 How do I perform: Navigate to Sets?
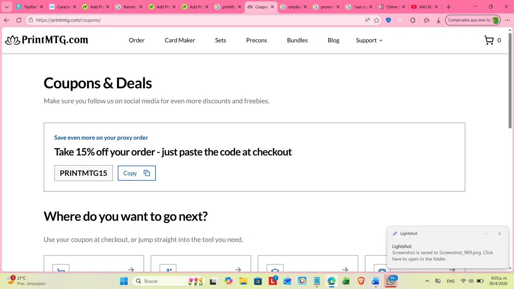click(x=221, y=40)
